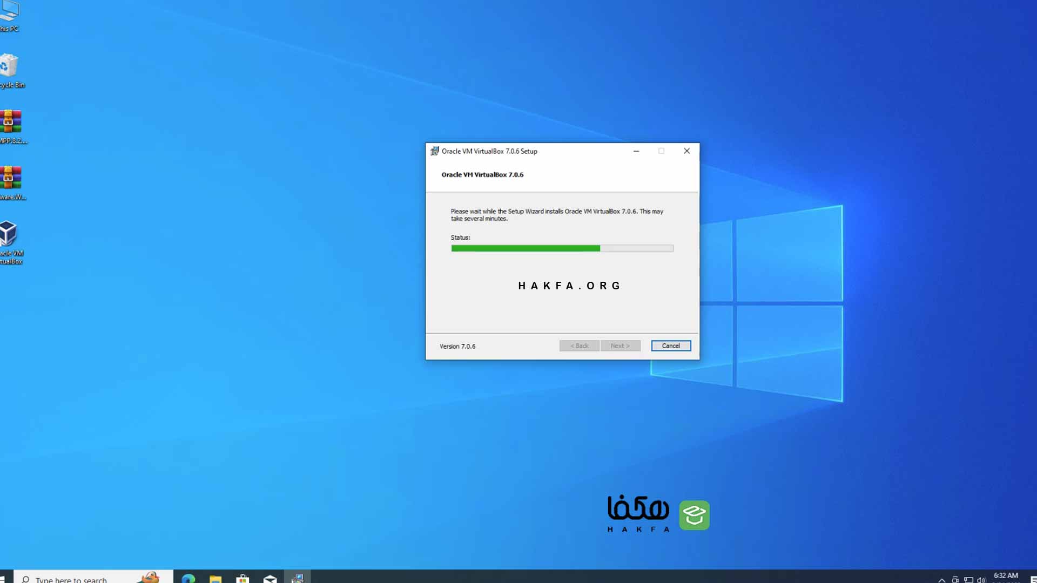Screen dimensions: 1037x583
Task: Open the network status tray icon
Action: click(968, 580)
